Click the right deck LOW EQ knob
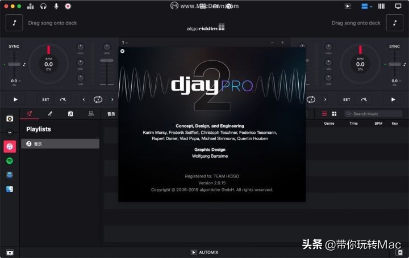409x258 pixels. [328, 78]
